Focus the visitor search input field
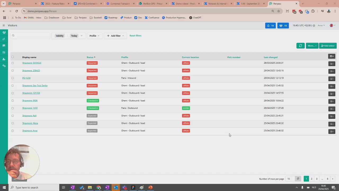 [x=30, y=36]
